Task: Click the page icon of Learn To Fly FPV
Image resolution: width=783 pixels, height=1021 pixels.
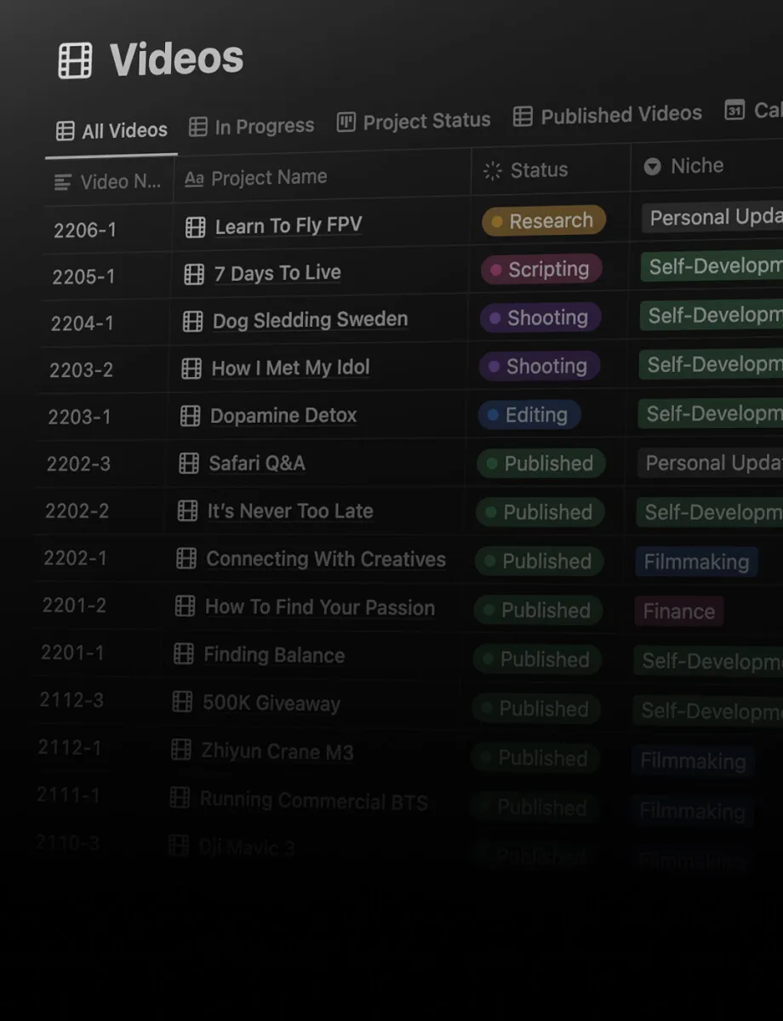Action: (196, 227)
